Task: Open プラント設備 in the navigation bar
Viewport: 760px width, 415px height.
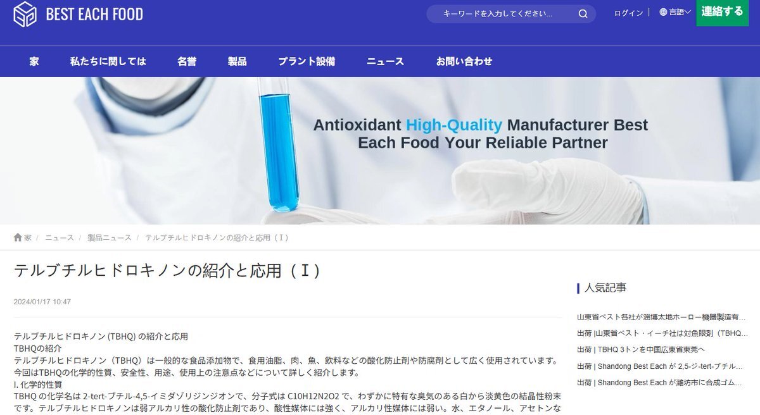Action: point(307,61)
